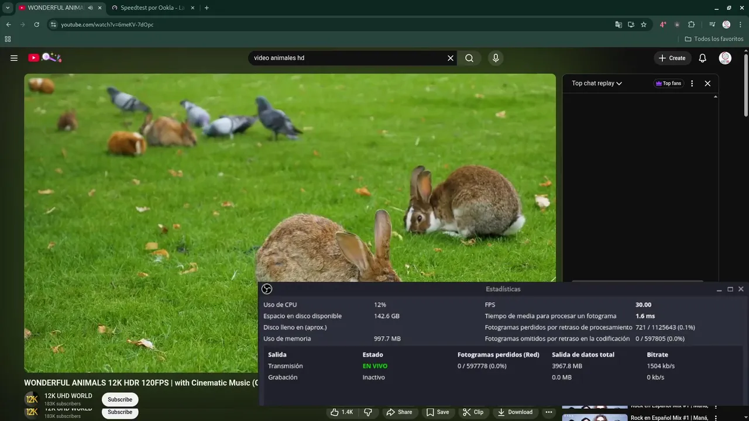Click the EN VIVO status text
Viewport: 749px width, 421px height.
(375, 366)
